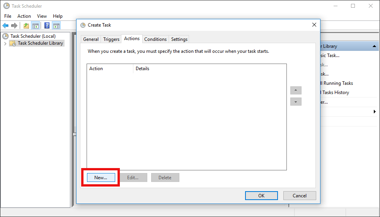Click the Delete button
380x217 pixels.
(x=165, y=178)
